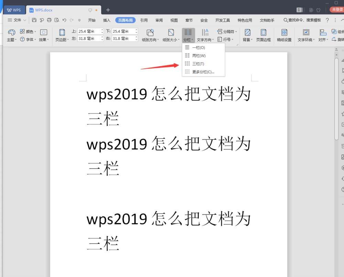Switch to the 插入 ribbon tab
The image size is (344, 277).
pos(107,20)
